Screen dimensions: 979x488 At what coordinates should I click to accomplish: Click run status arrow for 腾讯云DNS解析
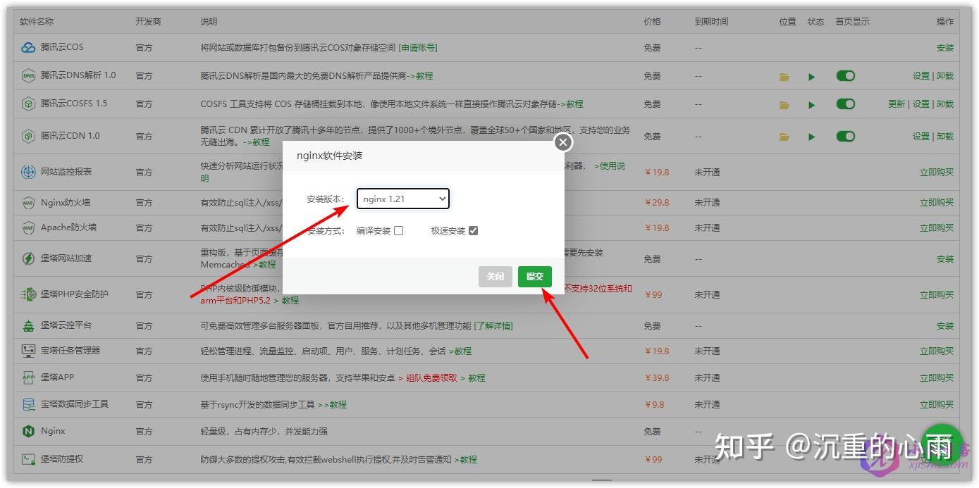pyautogui.click(x=812, y=76)
